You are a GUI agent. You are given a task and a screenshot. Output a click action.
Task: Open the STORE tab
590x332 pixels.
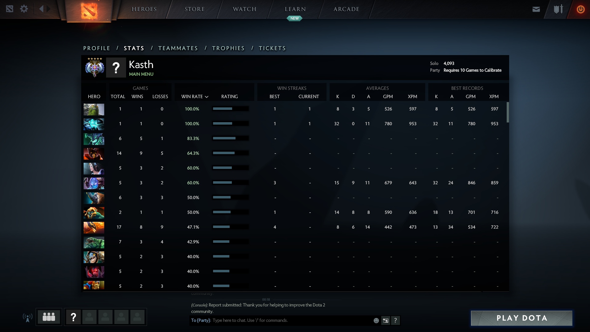pyautogui.click(x=195, y=9)
